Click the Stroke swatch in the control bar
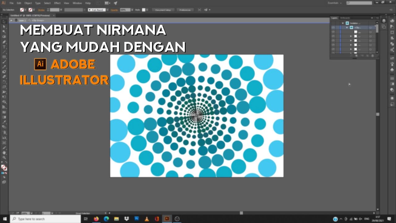 [x=30, y=10]
